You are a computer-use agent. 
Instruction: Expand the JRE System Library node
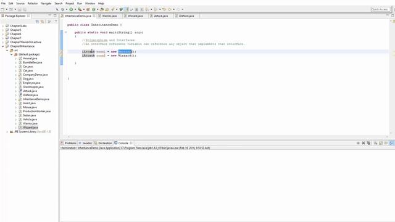click(x=7, y=131)
